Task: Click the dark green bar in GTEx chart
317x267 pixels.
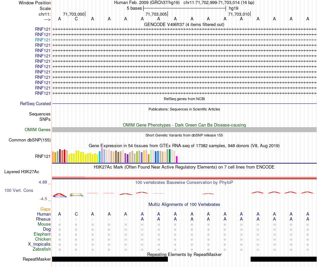Action: pyautogui.click(x=170, y=156)
